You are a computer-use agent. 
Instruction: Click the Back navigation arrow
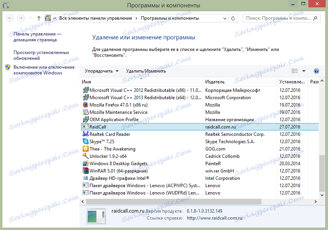click(x=10, y=18)
